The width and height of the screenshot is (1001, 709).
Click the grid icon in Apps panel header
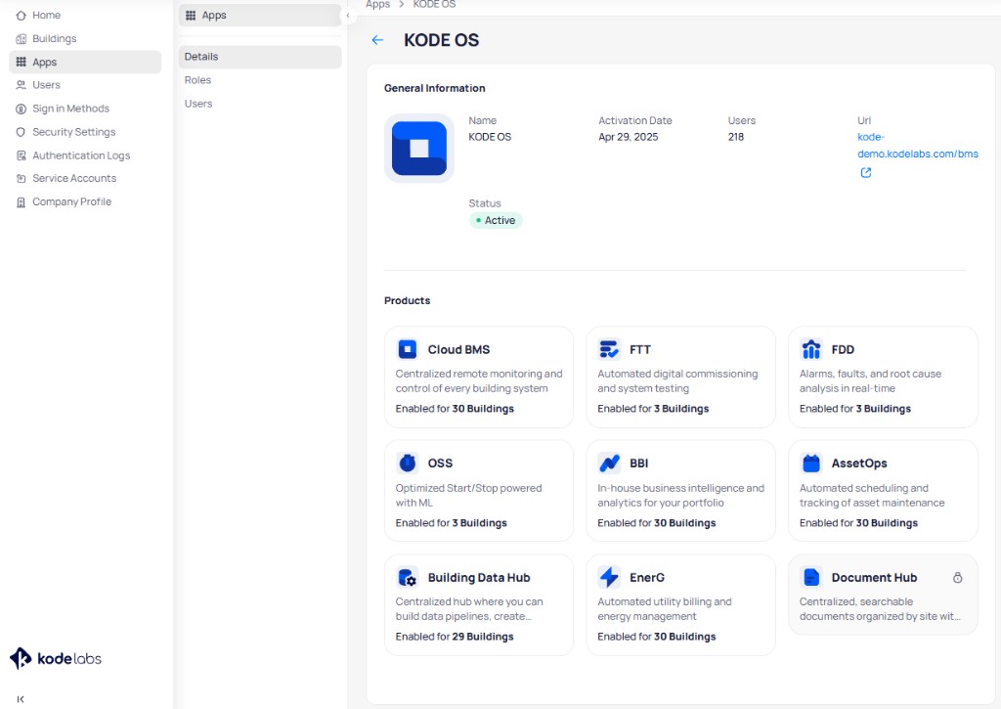pos(191,16)
